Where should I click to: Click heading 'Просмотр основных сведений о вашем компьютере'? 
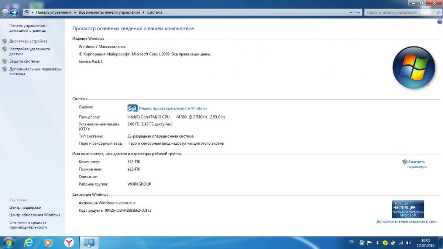click(x=133, y=28)
